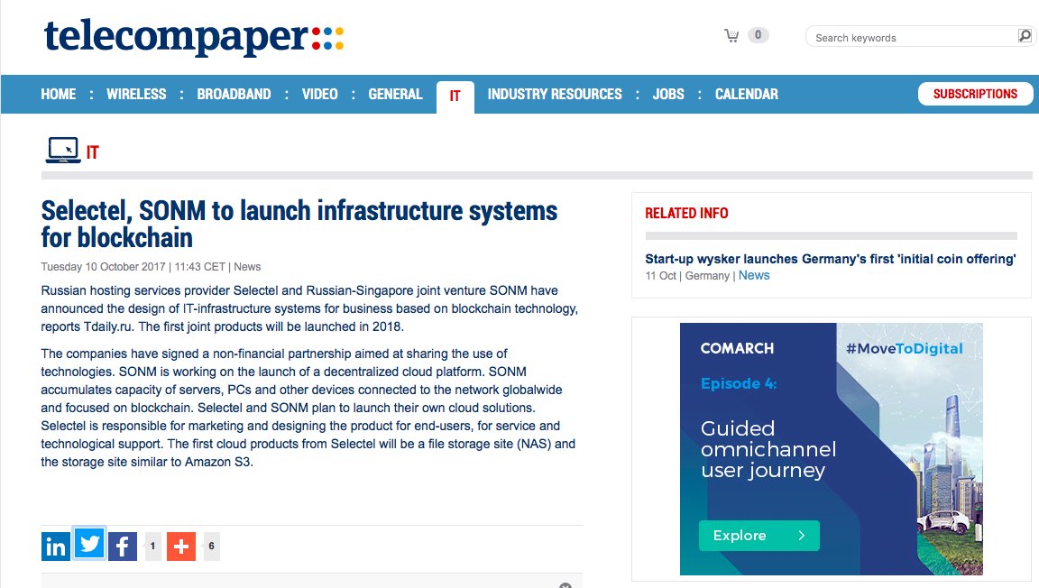Share article on LinkedIn
The width and height of the screenshot is (1039, 588).
pyautogui.click(x=56, y=547)
